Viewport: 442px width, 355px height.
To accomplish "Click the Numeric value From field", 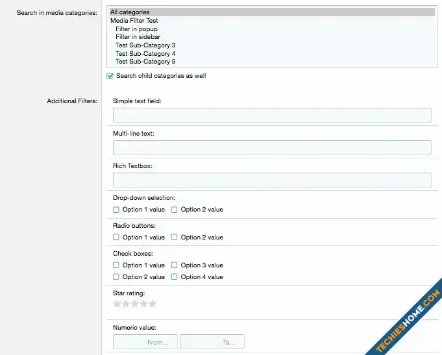I will (145, 342).
